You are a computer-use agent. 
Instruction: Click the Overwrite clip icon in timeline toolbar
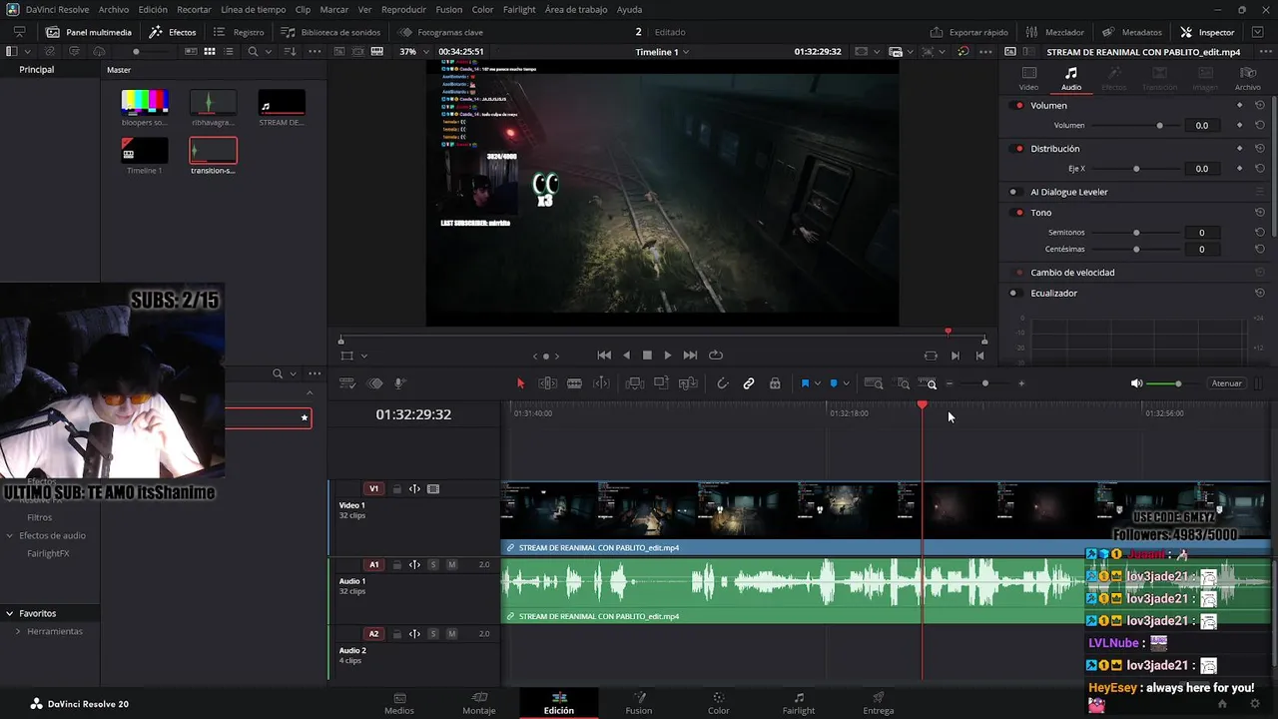[661, 383]
